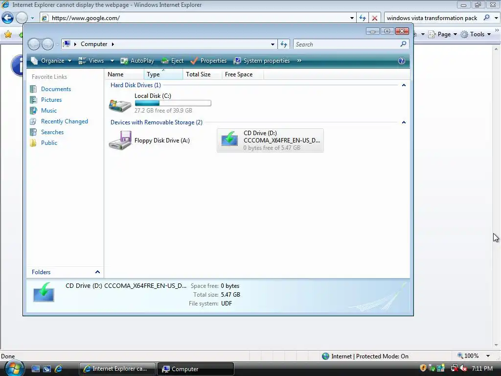
Task: Open IE Favorites Center star icon
Action: [8, 34]
